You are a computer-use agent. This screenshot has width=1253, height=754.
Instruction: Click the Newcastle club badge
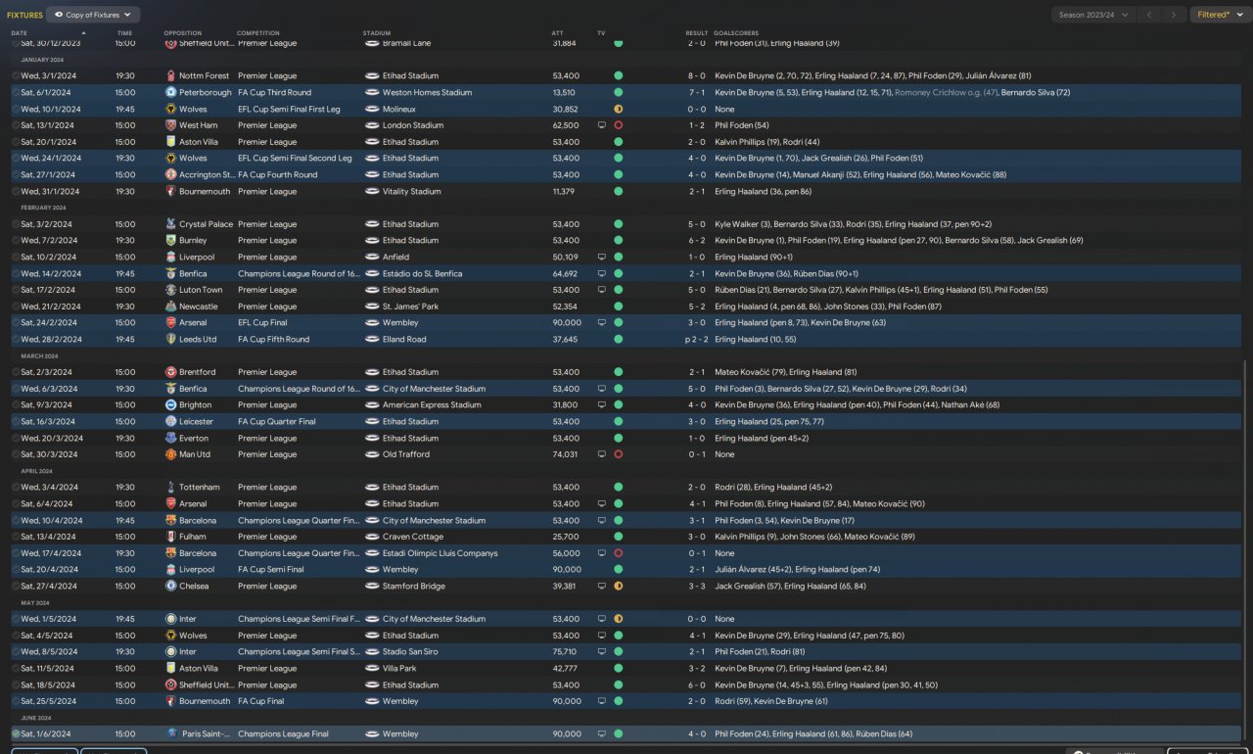(170, 306)
